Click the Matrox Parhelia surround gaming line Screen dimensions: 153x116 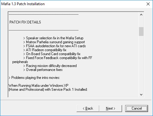click(x=54, y=42)
